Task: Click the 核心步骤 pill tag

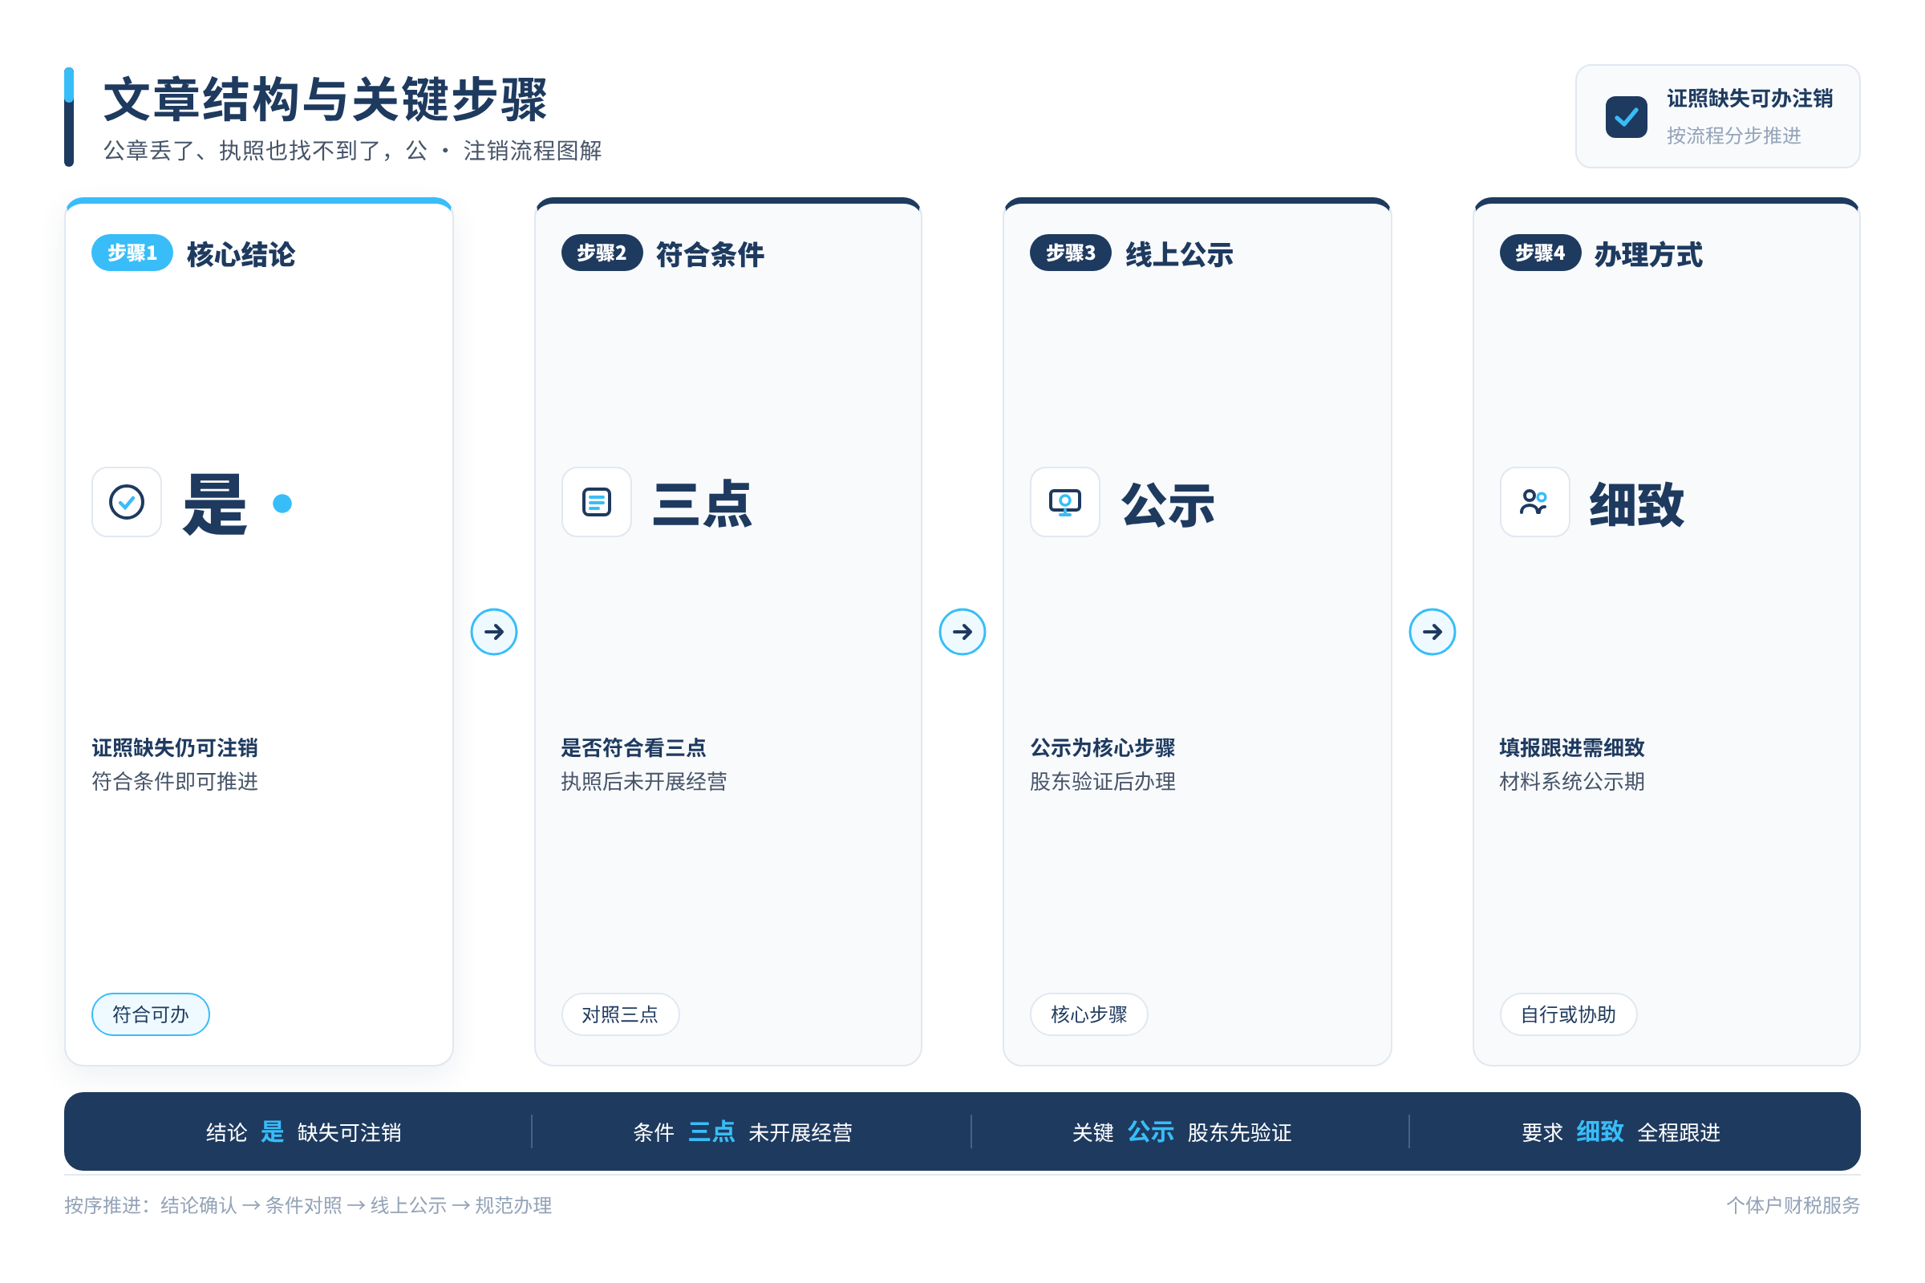Action: coord(1088,1014)
